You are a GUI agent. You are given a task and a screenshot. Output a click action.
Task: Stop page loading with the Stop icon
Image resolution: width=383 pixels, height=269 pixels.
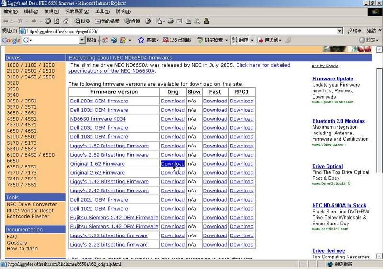coord(48,21)
